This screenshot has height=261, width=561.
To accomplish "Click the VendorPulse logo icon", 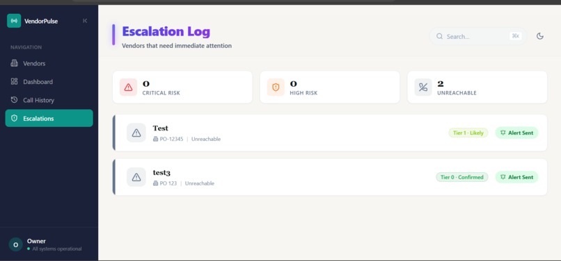I will pos(14,21).
